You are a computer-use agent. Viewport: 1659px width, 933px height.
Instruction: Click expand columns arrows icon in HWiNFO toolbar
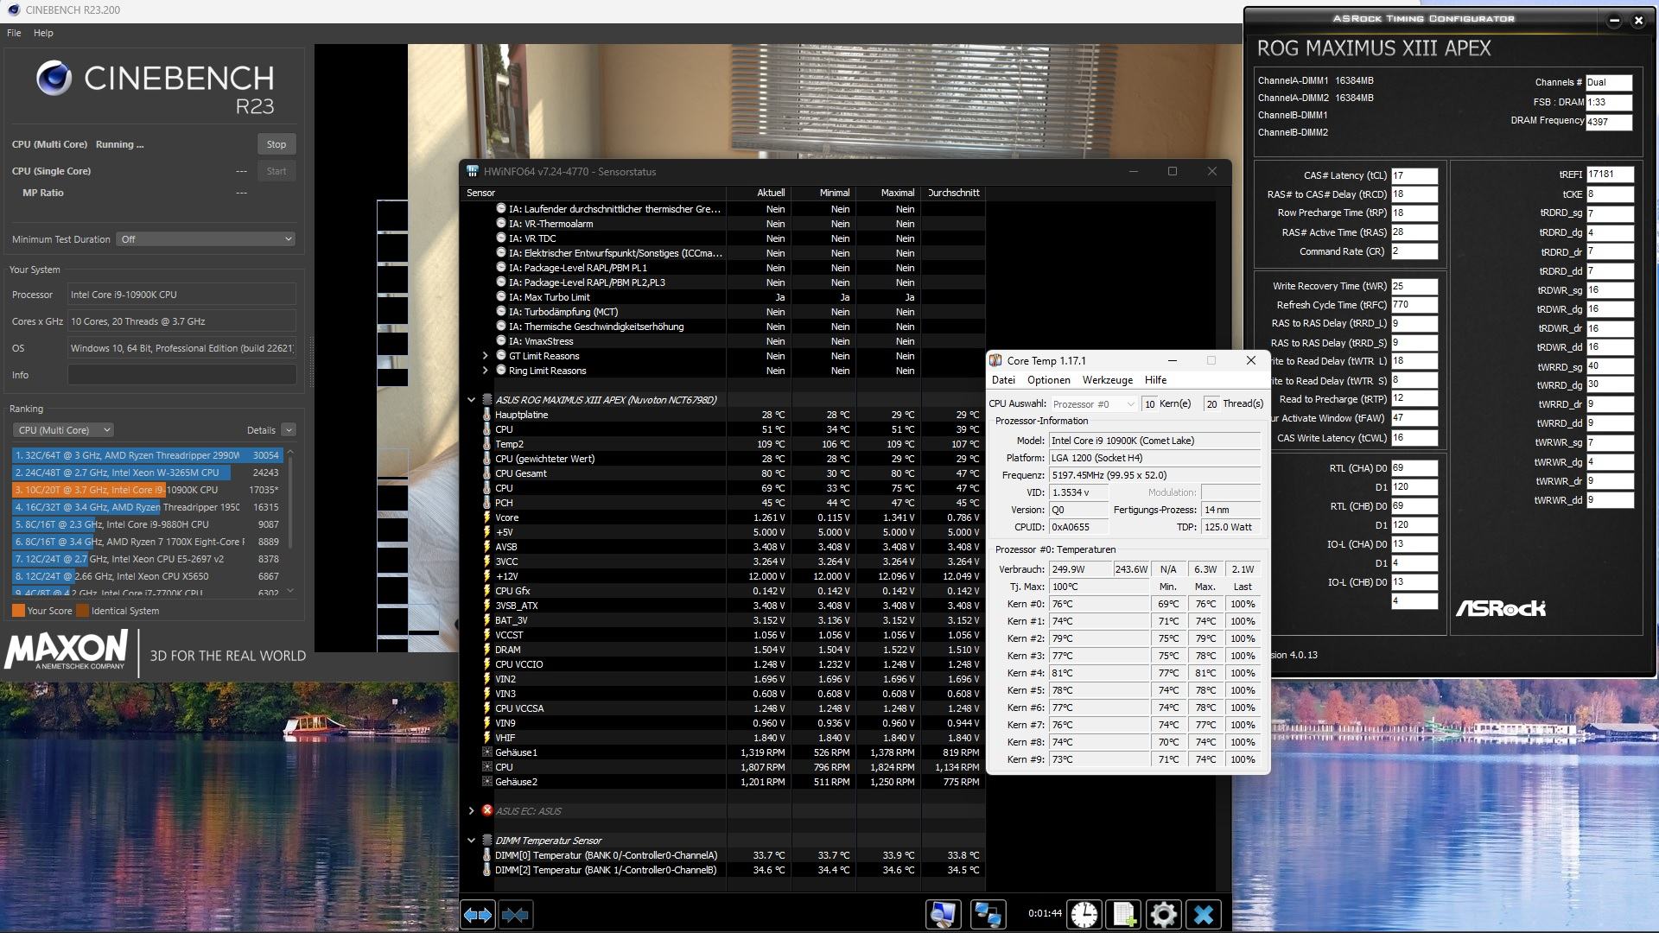pos(478,914)
